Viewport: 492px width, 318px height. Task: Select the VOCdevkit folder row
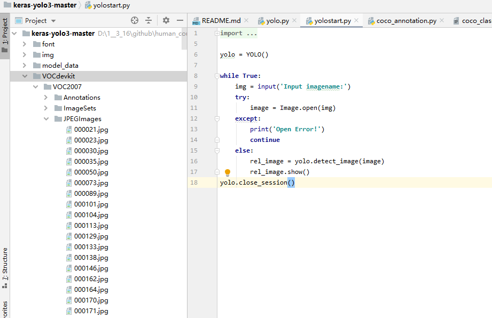98,76
